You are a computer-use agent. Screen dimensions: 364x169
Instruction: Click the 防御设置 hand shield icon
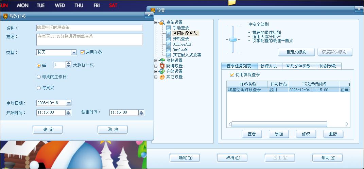(162, 66)
